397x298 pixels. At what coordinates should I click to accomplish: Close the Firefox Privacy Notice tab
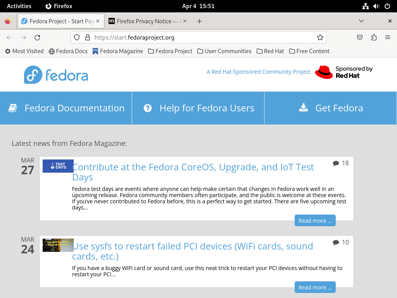(185, 21)
